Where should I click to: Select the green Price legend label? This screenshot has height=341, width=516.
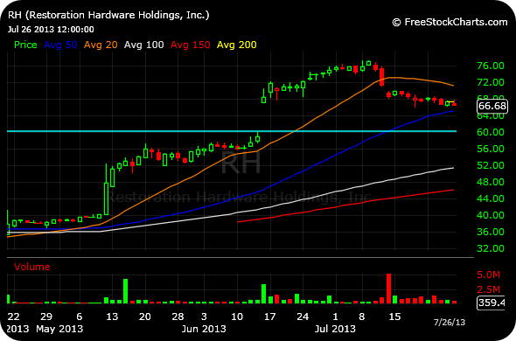pyautogui.click(x=25, y=45)
